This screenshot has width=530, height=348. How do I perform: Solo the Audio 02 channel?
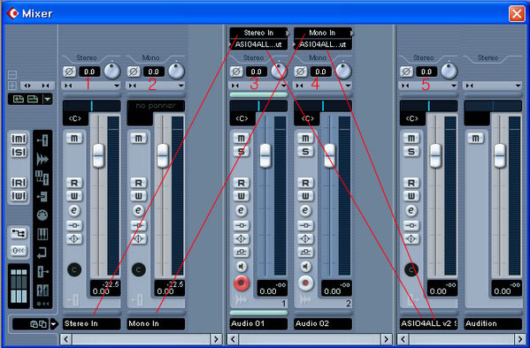[x=305, y=152]
